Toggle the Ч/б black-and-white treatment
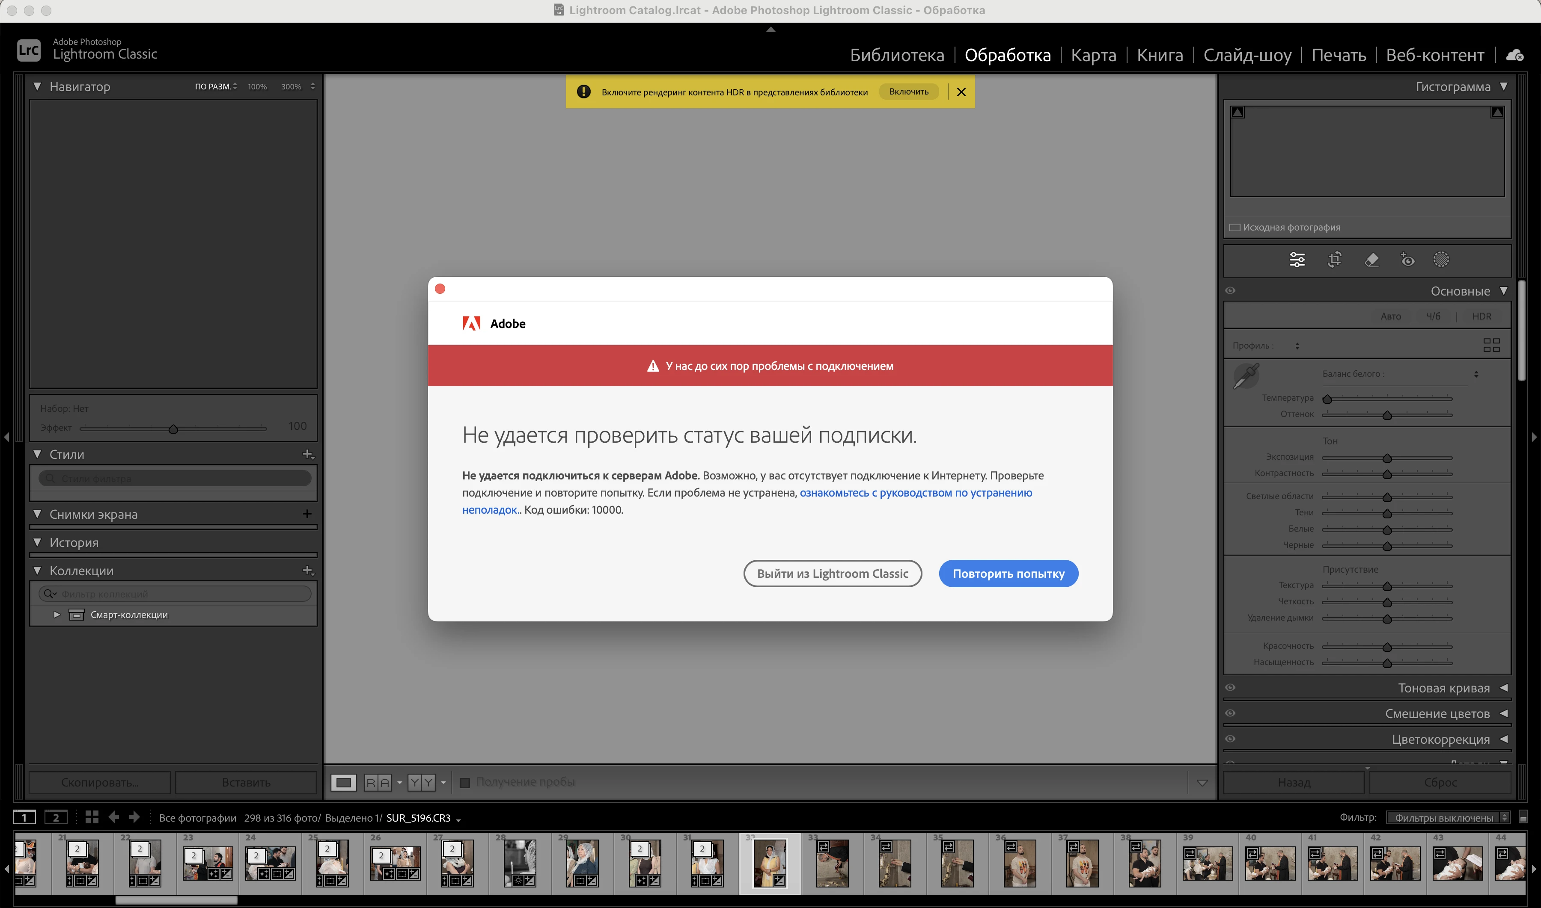Image resolution: width=1541 pixels, height=908 pixels. click(x=1433, y=316)
